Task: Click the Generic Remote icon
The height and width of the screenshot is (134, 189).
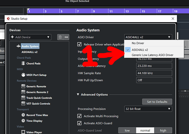Action: coord(23,86)
